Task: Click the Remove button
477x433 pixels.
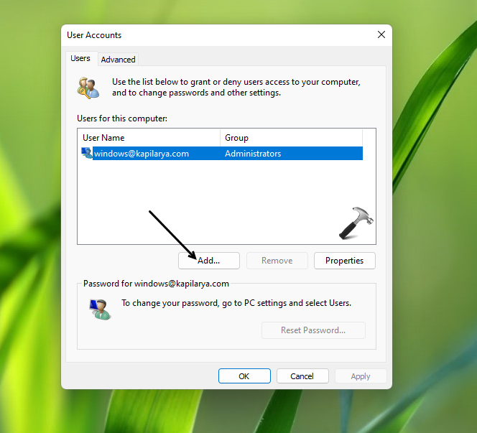Action: (277, 261)
